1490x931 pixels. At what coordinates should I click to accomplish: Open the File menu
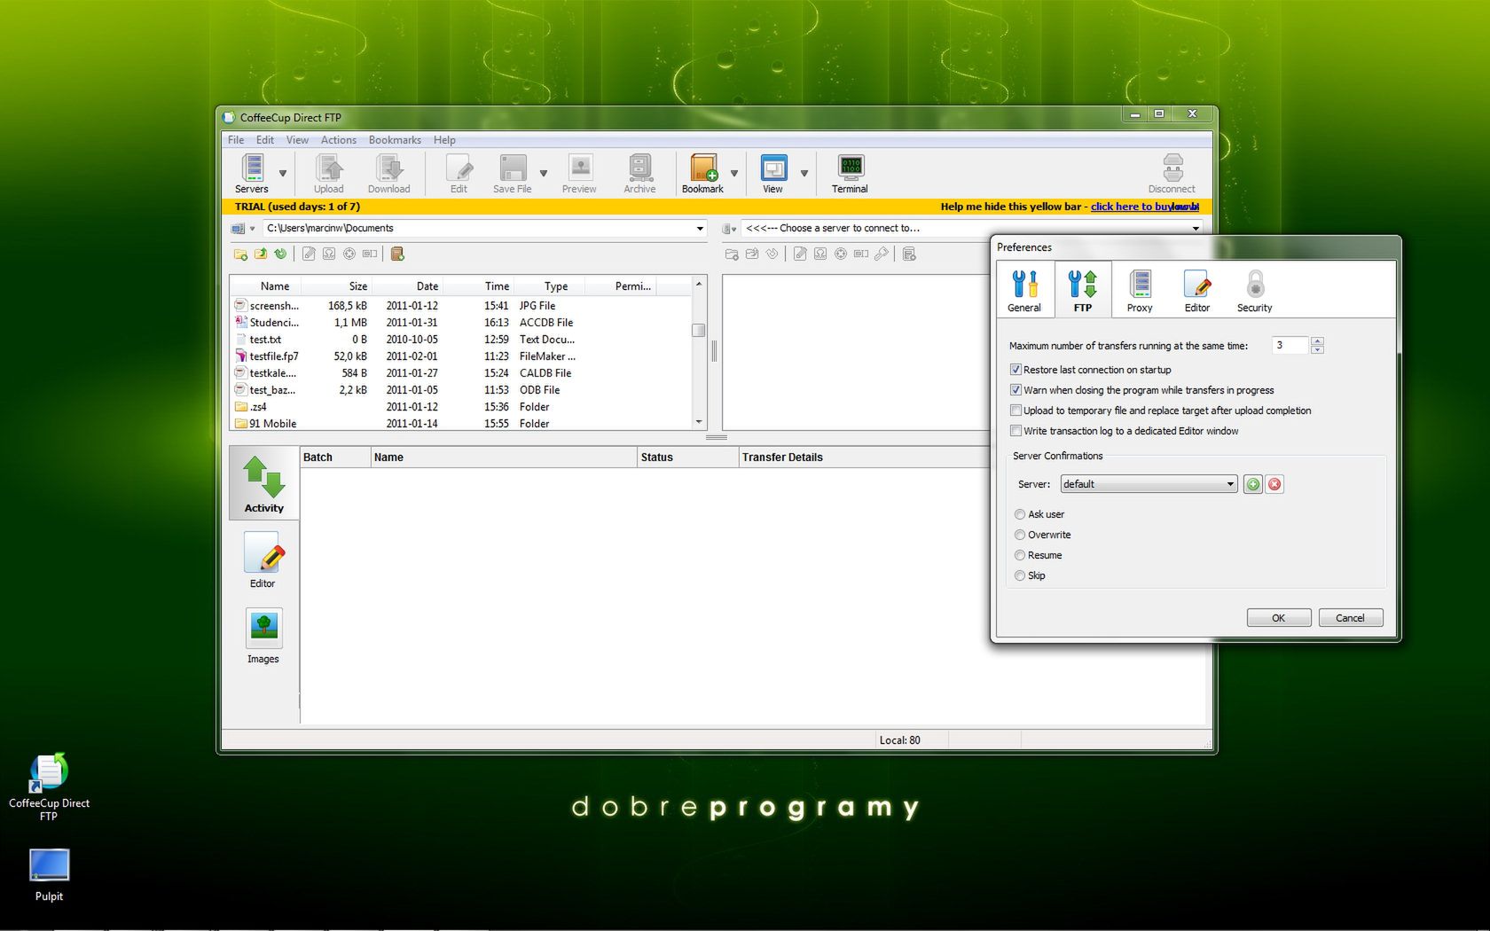(236, 140)
